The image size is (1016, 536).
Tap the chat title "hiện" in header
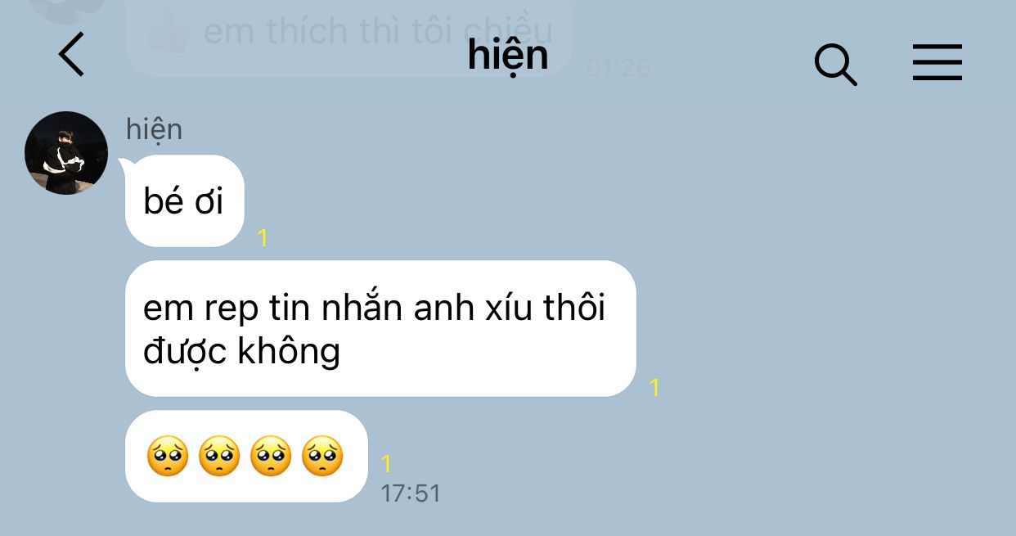click(x=508, y=56)
